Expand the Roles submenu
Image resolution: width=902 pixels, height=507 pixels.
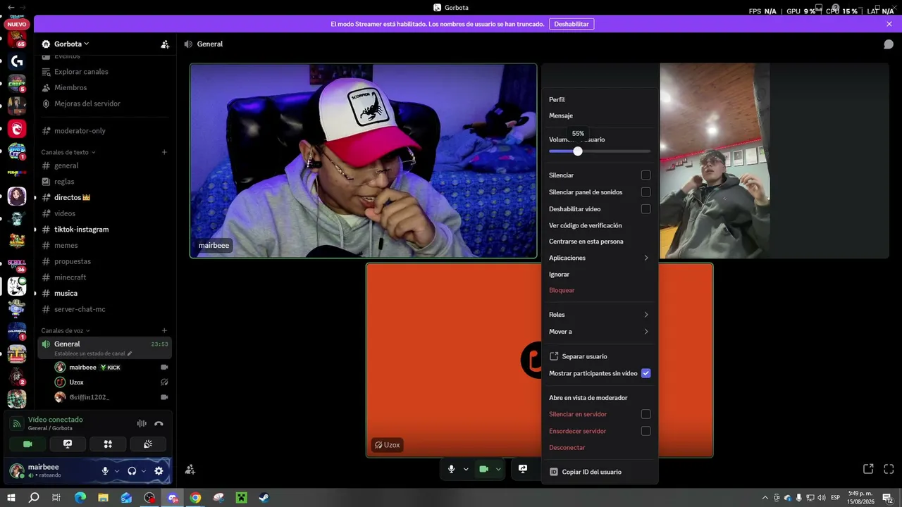click(x=599, y=315)
